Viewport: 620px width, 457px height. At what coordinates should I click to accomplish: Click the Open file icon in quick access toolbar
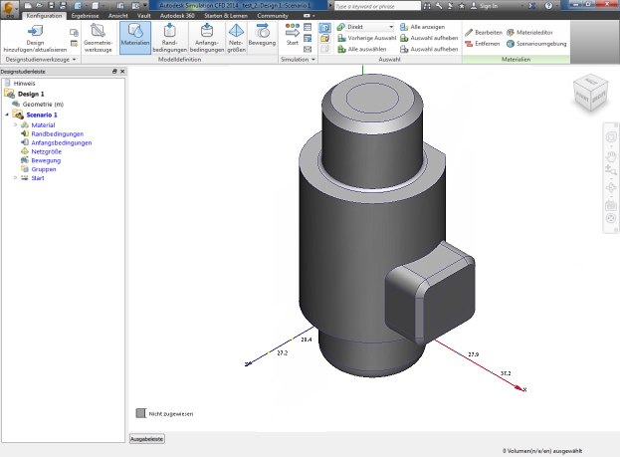coord(39,6)
